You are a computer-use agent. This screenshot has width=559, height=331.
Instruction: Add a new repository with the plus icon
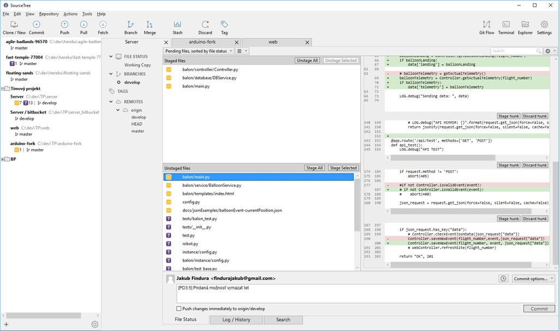pos(6,324)
